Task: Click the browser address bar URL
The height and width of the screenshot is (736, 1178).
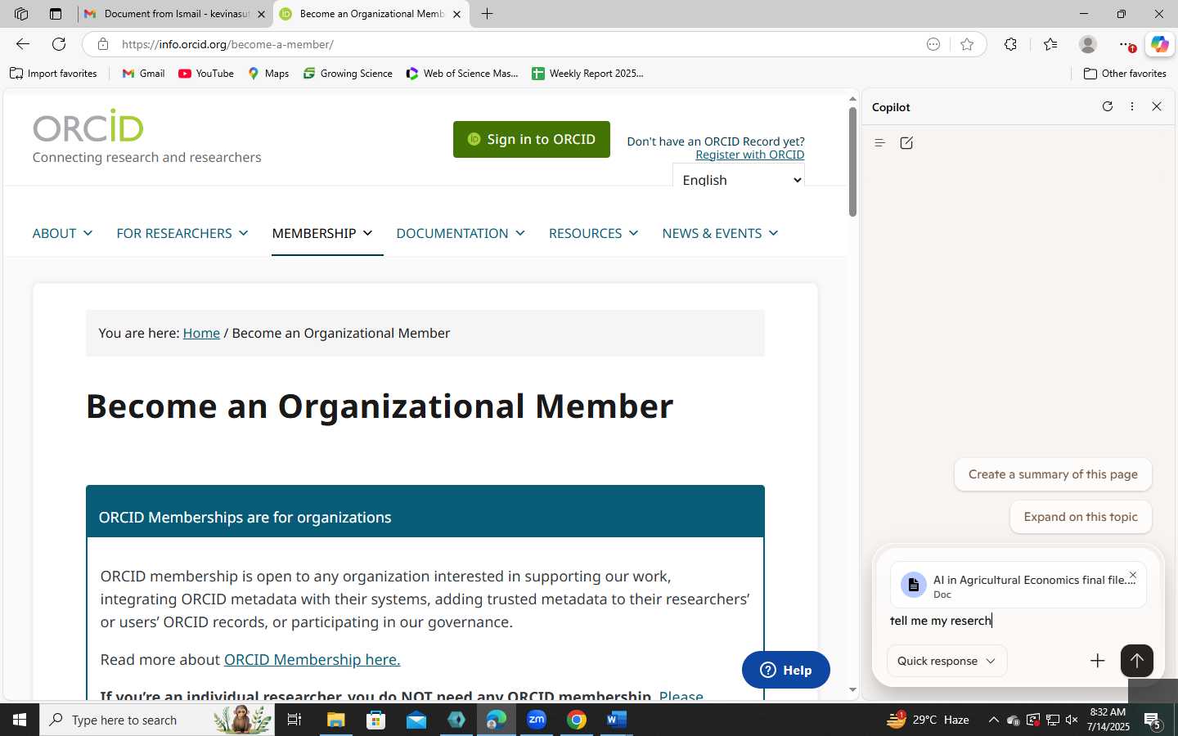Action: point(227,44)
